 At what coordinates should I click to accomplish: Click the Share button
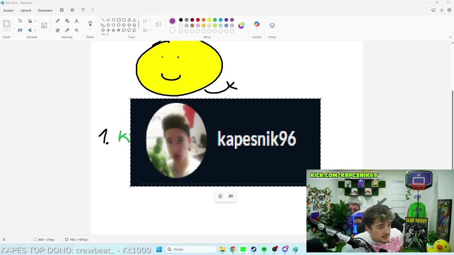pyautogui.click(x=72, y=10)
